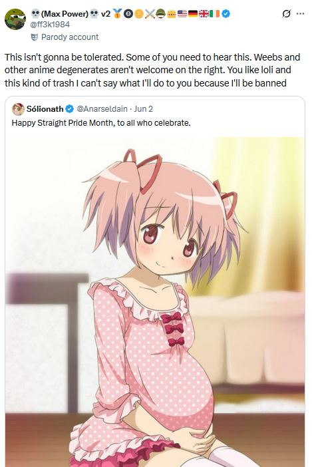
Task: Click the "Happy Straight Pride Month" quoted text
Action: 101,122
